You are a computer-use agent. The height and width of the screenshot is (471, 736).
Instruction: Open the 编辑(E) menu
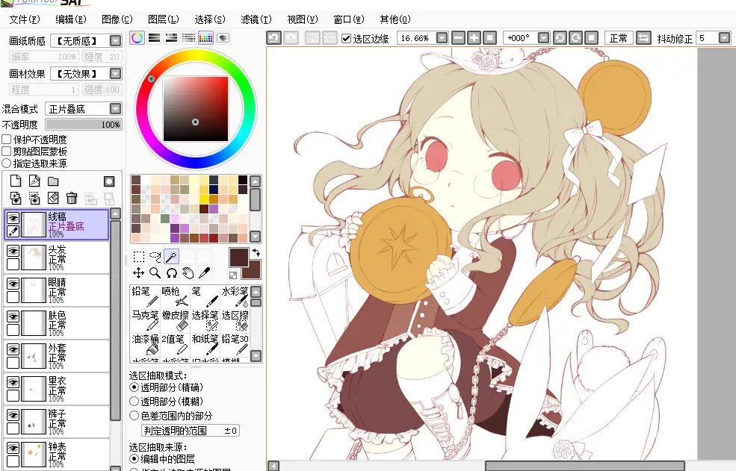(71, 19)
